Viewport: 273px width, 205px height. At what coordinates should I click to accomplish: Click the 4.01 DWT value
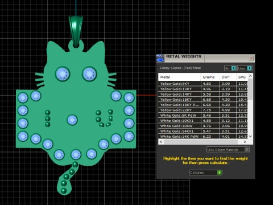point(226,136)
